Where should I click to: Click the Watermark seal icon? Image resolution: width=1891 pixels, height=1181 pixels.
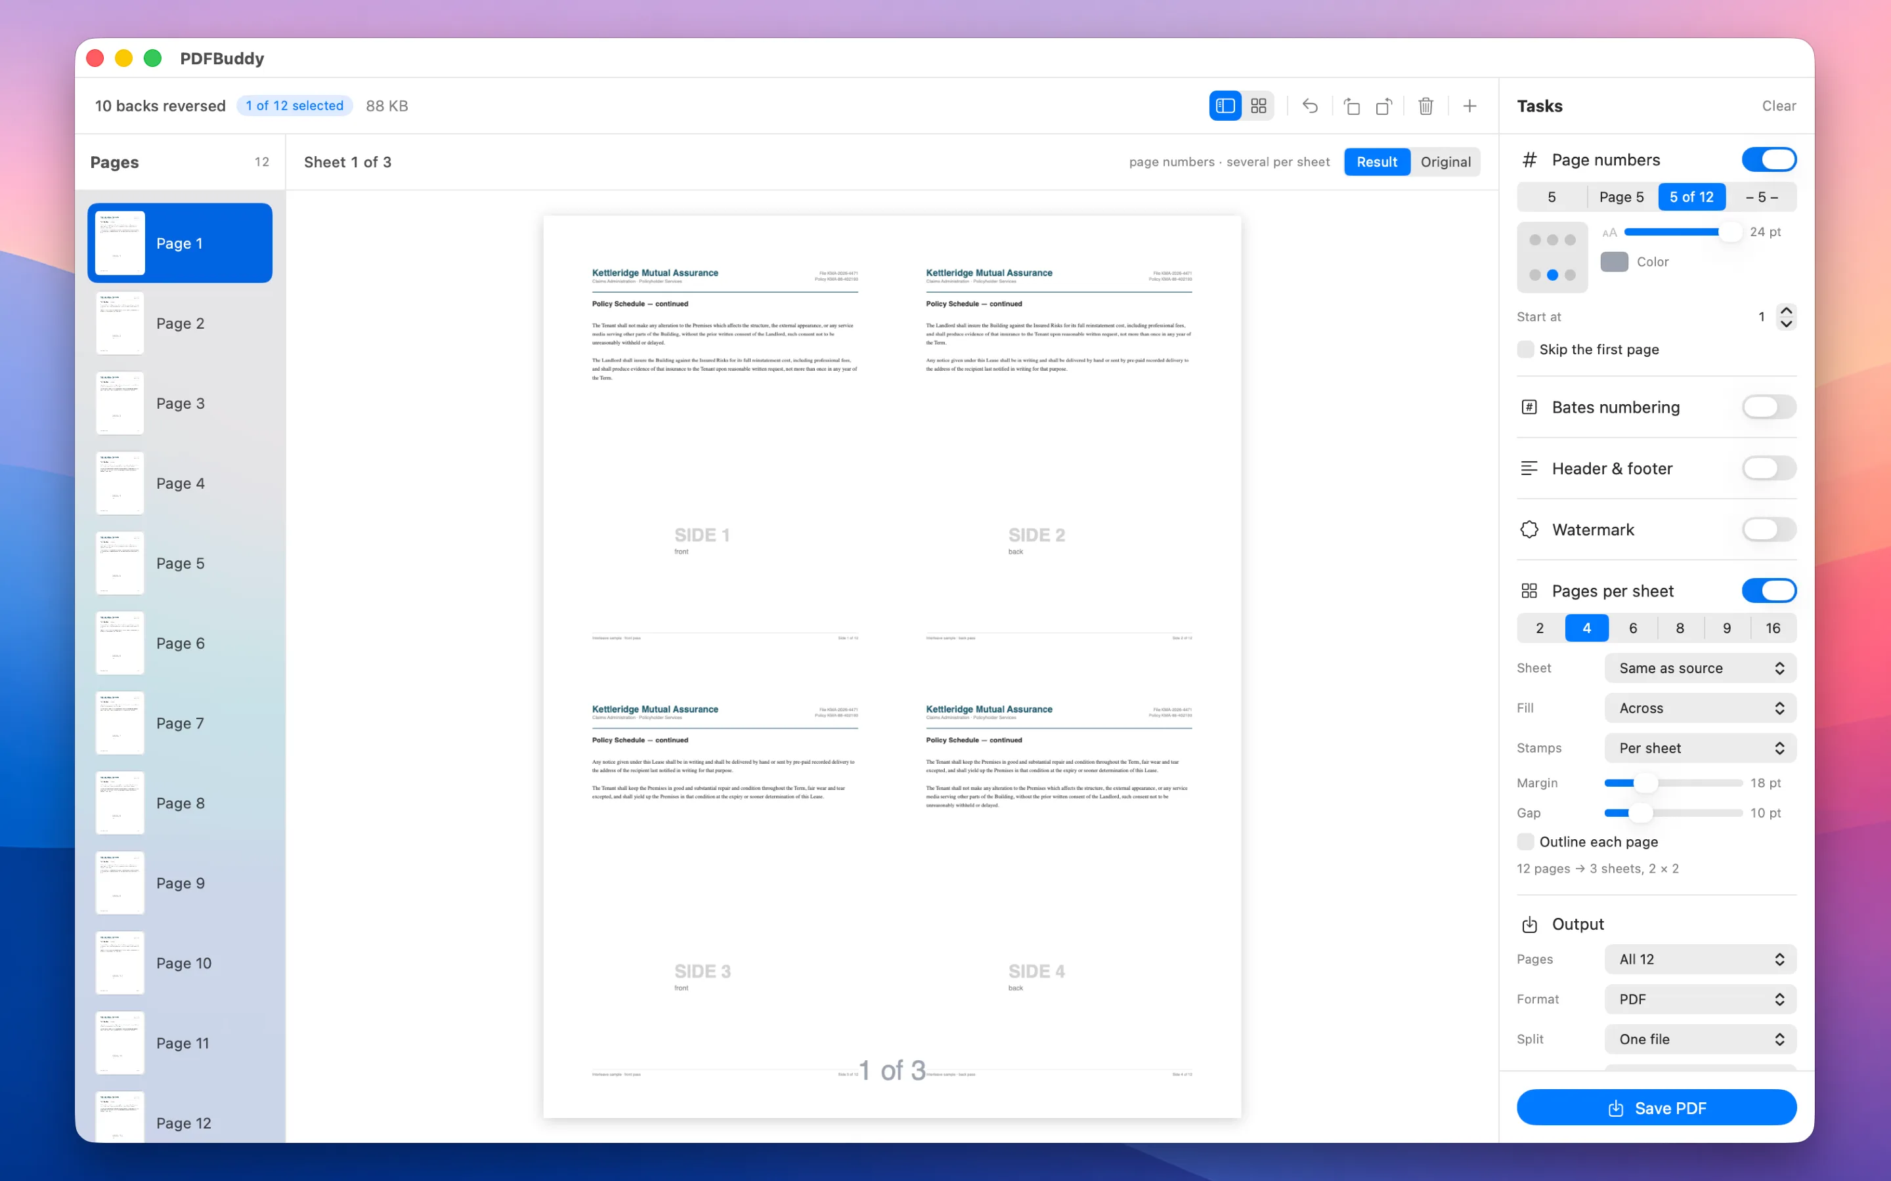point(1529,529)
